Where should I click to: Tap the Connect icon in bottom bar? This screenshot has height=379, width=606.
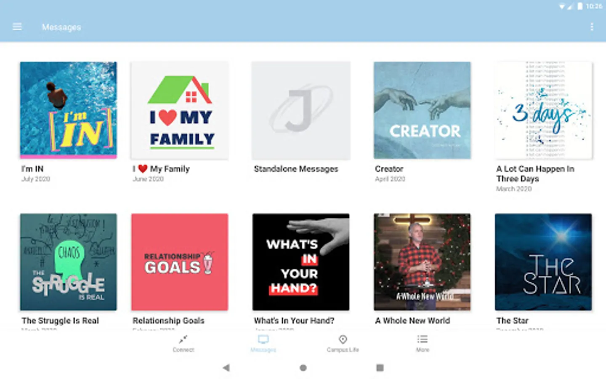pyautogui.click(x=183, y=339)
